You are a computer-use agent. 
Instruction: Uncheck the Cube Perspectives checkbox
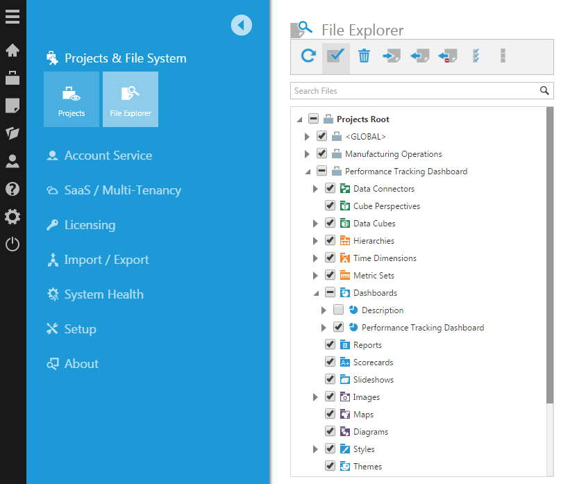(x=330, y=206)
